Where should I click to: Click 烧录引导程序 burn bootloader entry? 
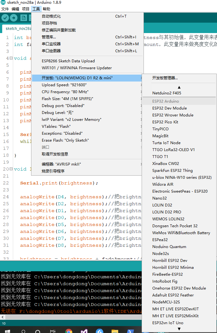87,171
